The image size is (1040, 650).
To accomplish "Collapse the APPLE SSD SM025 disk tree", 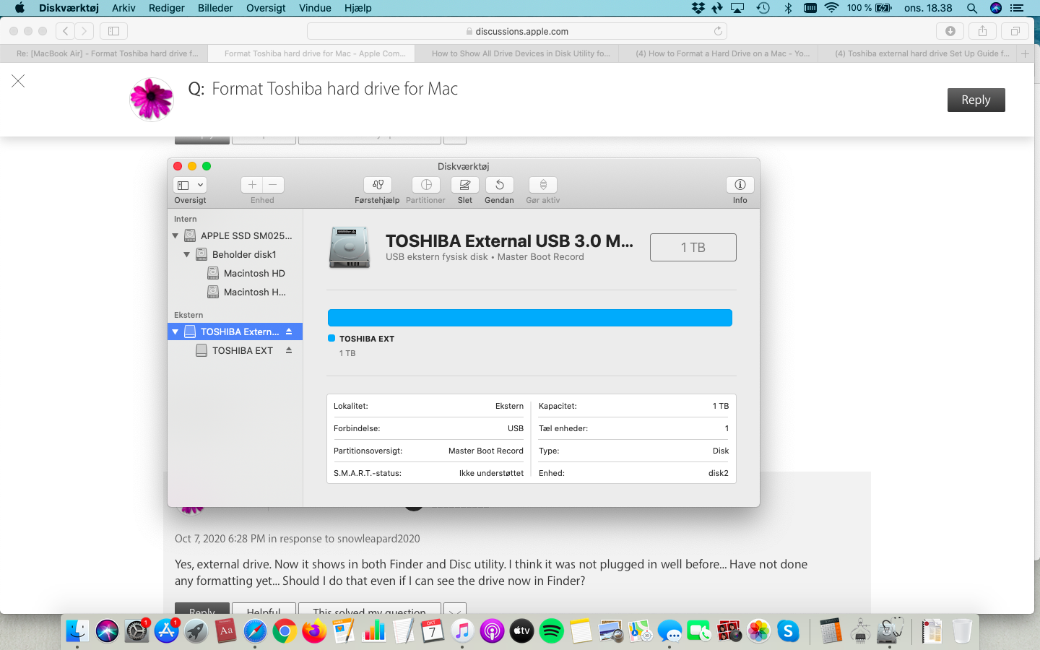I will (175, 235).
